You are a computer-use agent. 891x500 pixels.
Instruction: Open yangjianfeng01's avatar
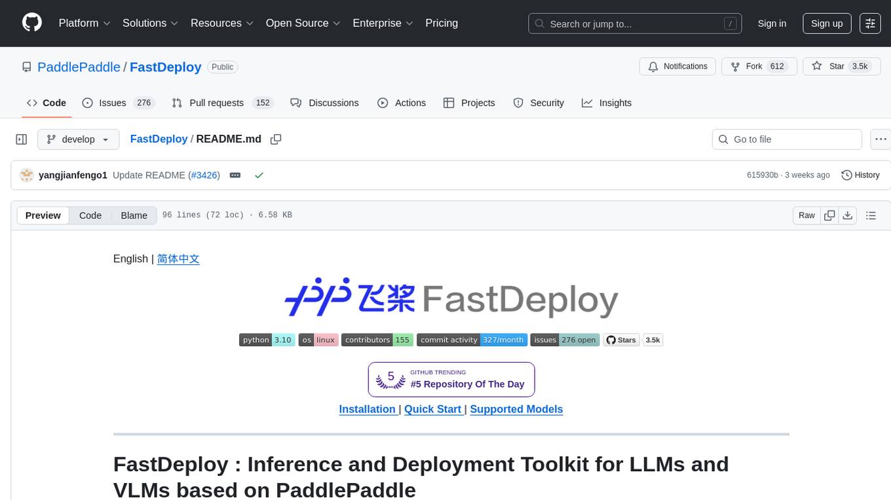pyautogui.click(x=27, y=175)
